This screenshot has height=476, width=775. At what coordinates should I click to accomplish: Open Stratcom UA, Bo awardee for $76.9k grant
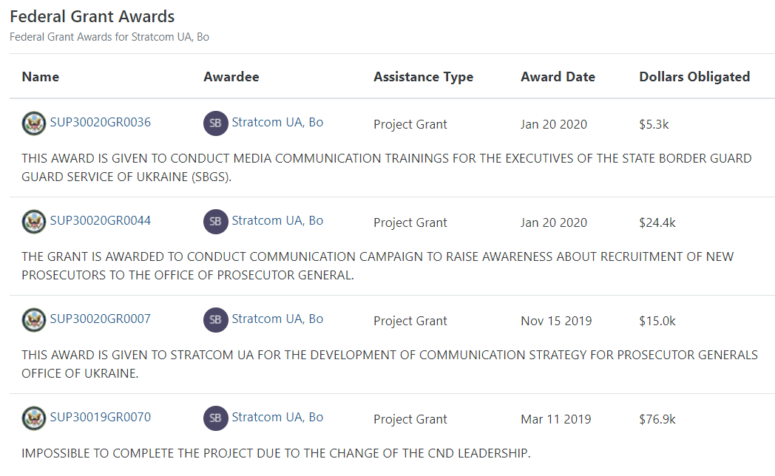pyautogui.click(x=277, y=418)
